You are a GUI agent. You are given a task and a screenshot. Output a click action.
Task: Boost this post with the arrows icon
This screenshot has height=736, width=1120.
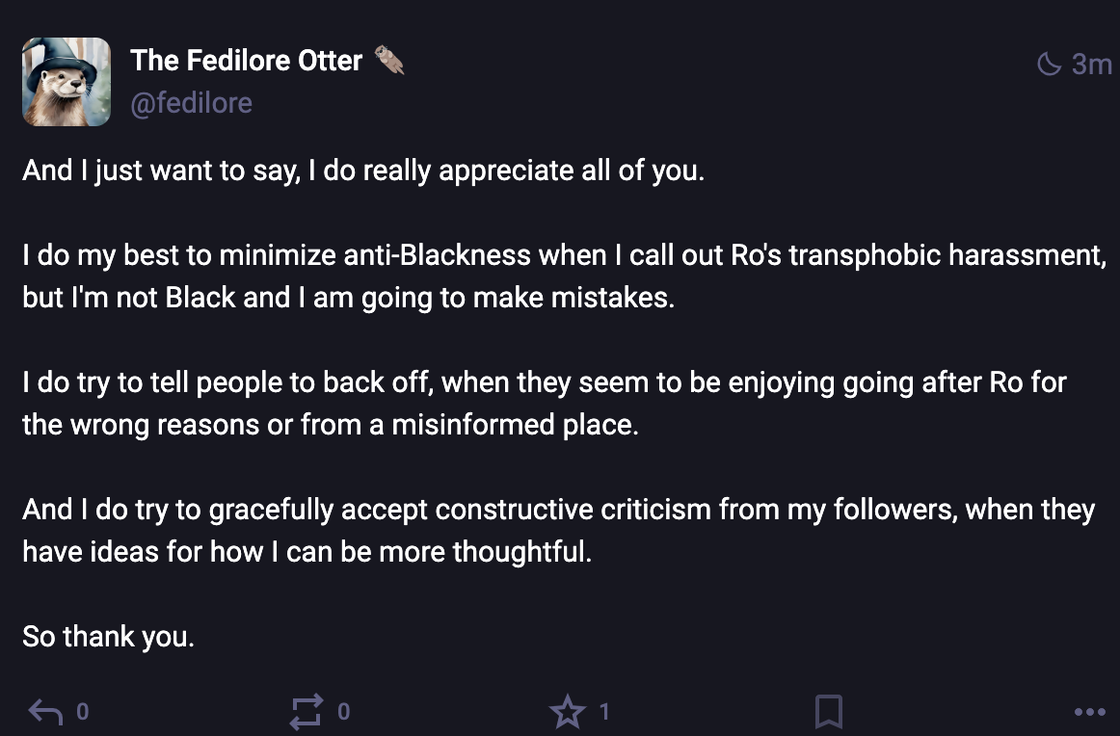point(307,712)
